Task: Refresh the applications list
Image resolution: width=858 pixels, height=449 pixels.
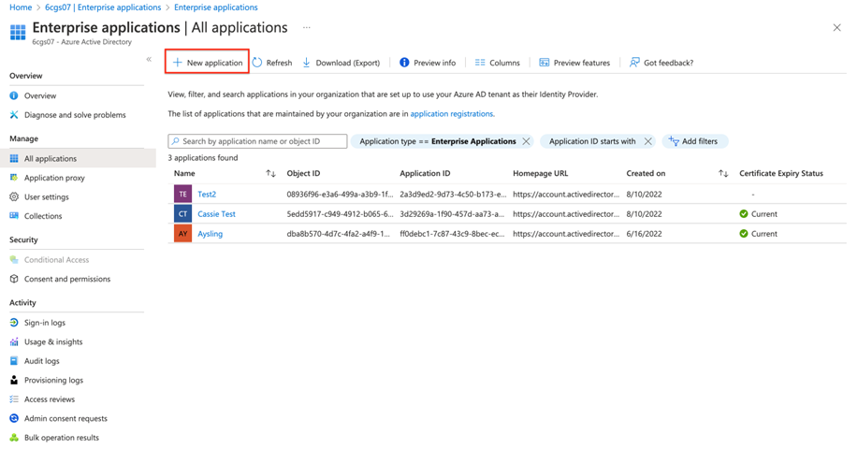Action: point(271,63)
